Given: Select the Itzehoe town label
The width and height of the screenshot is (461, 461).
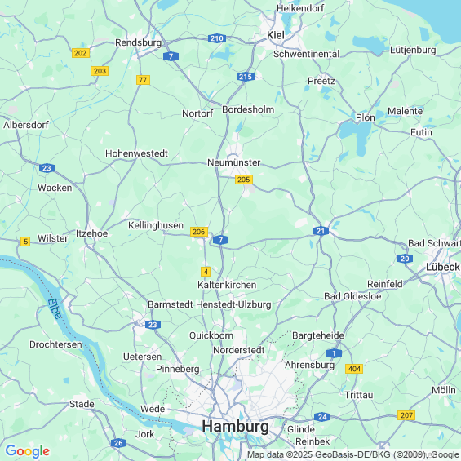Looking at the screenshot, I should tap(91, 233).
